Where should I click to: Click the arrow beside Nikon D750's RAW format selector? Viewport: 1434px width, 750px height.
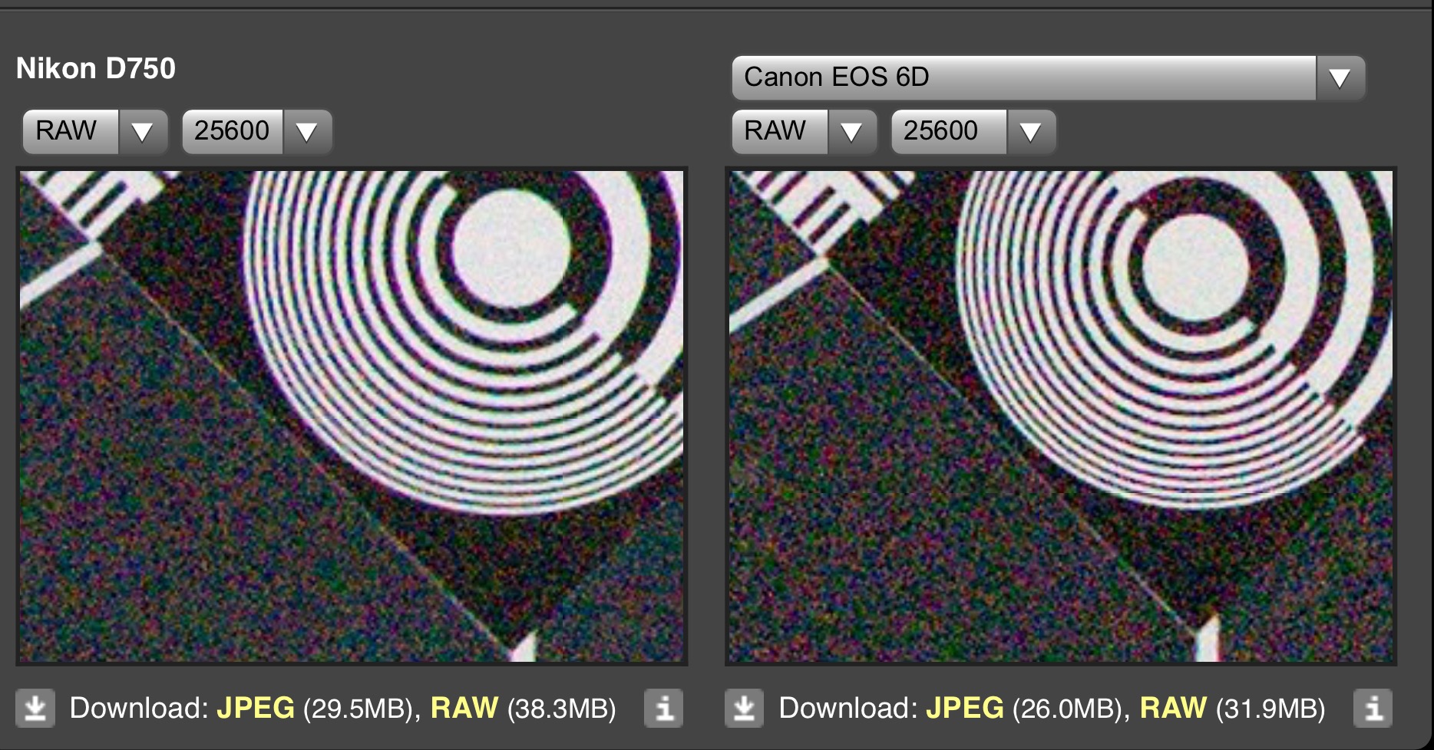(143, 132)
